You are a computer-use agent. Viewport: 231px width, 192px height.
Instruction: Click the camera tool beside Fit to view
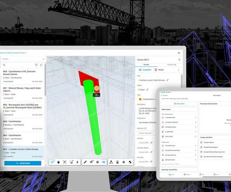[x=71, y=162]
